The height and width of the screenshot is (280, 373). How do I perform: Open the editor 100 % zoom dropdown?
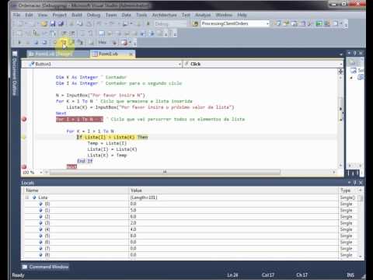click(41, 172)
